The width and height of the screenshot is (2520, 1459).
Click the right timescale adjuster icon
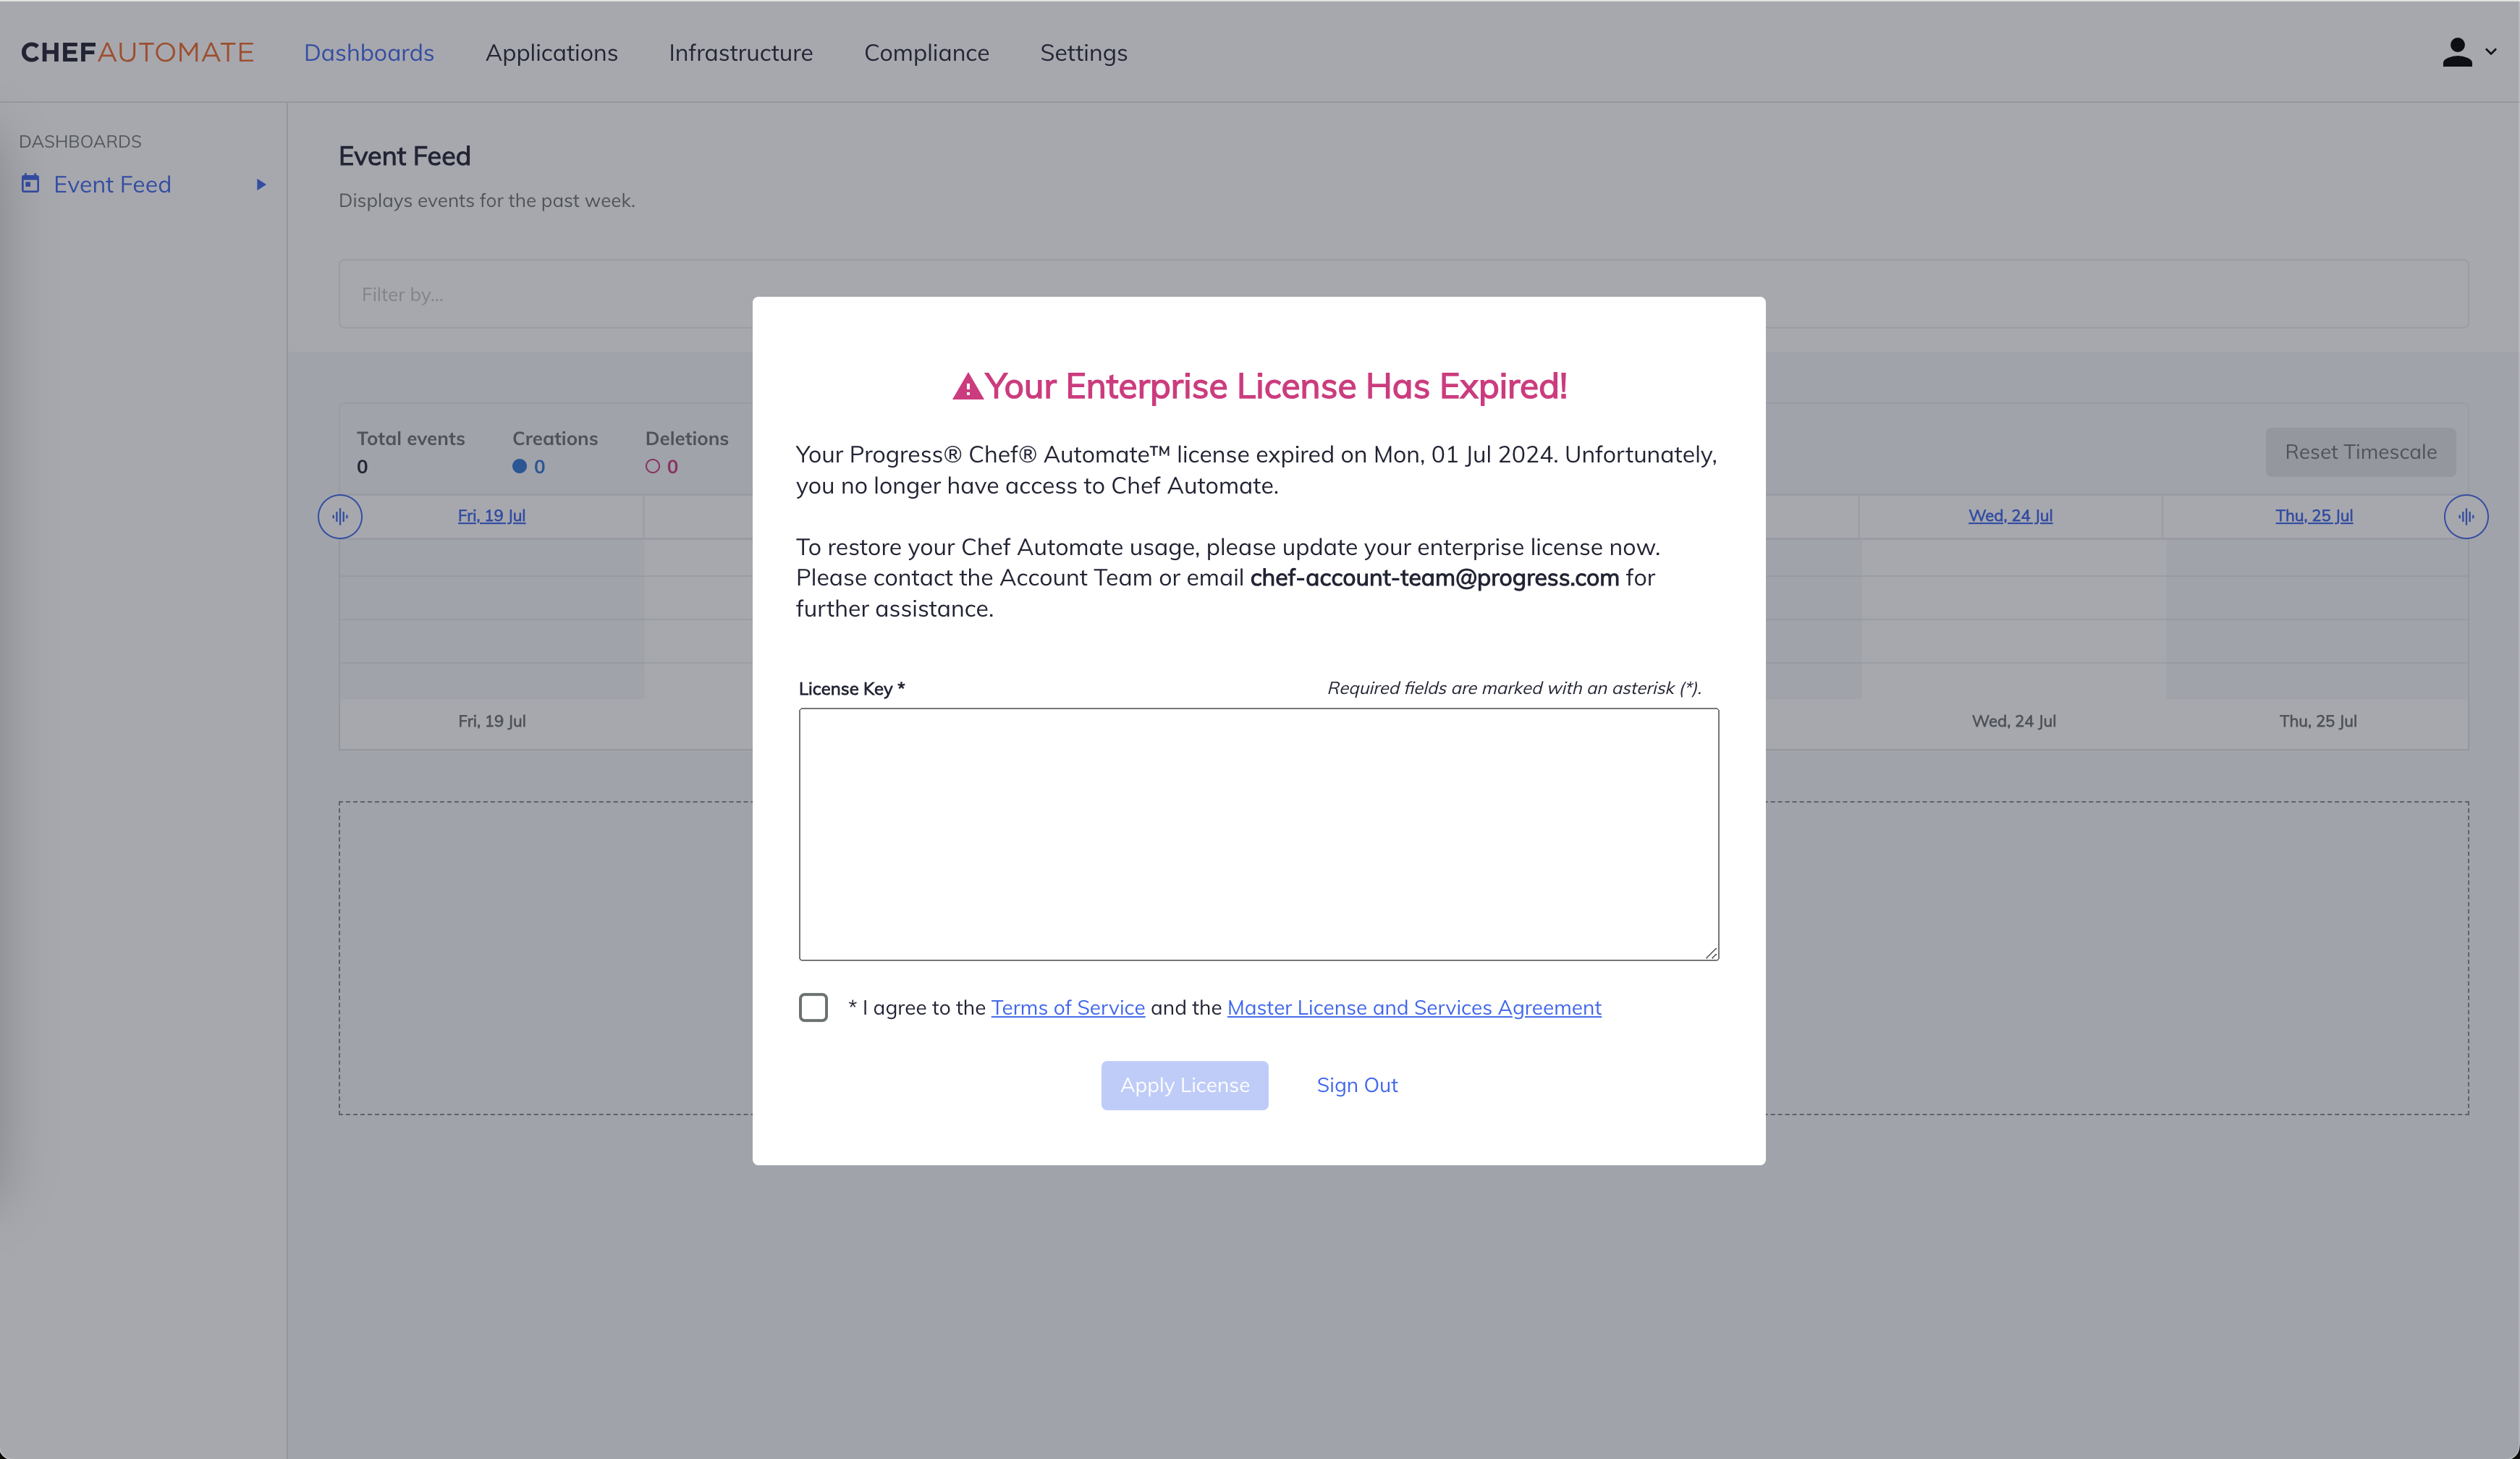tap(2466, 516)
